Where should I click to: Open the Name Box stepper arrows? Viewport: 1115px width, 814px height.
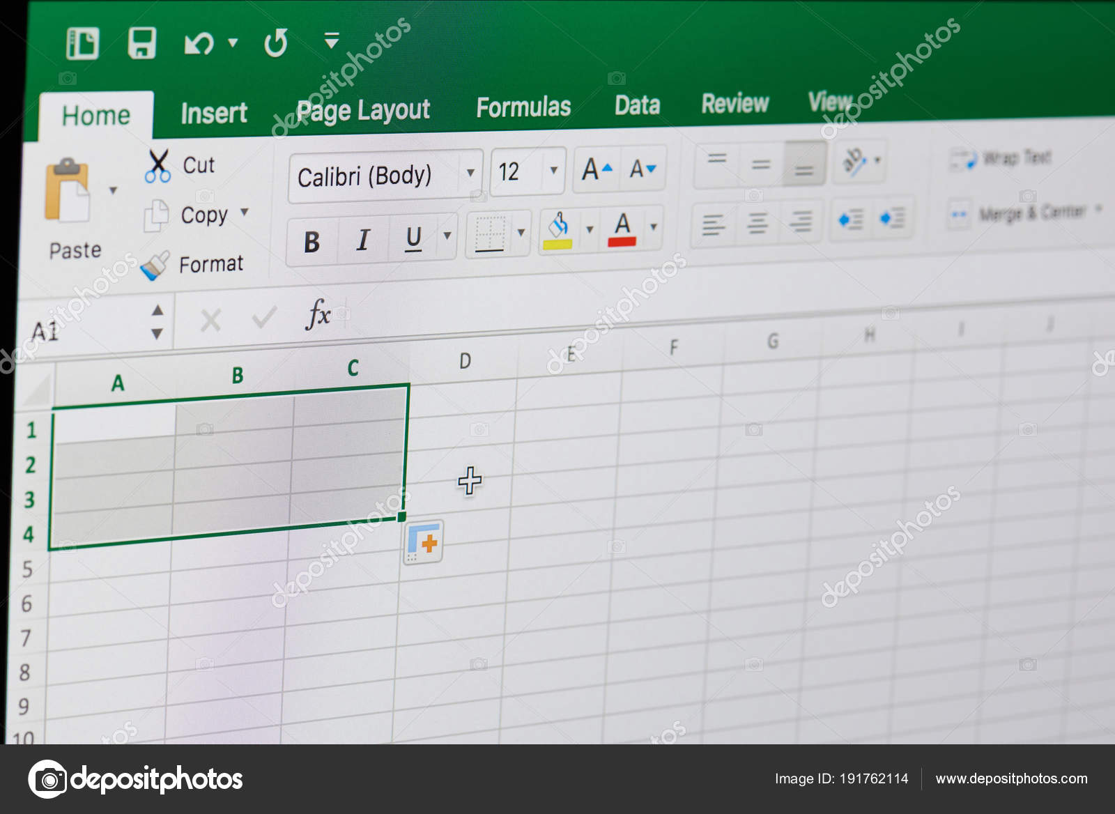157,322
